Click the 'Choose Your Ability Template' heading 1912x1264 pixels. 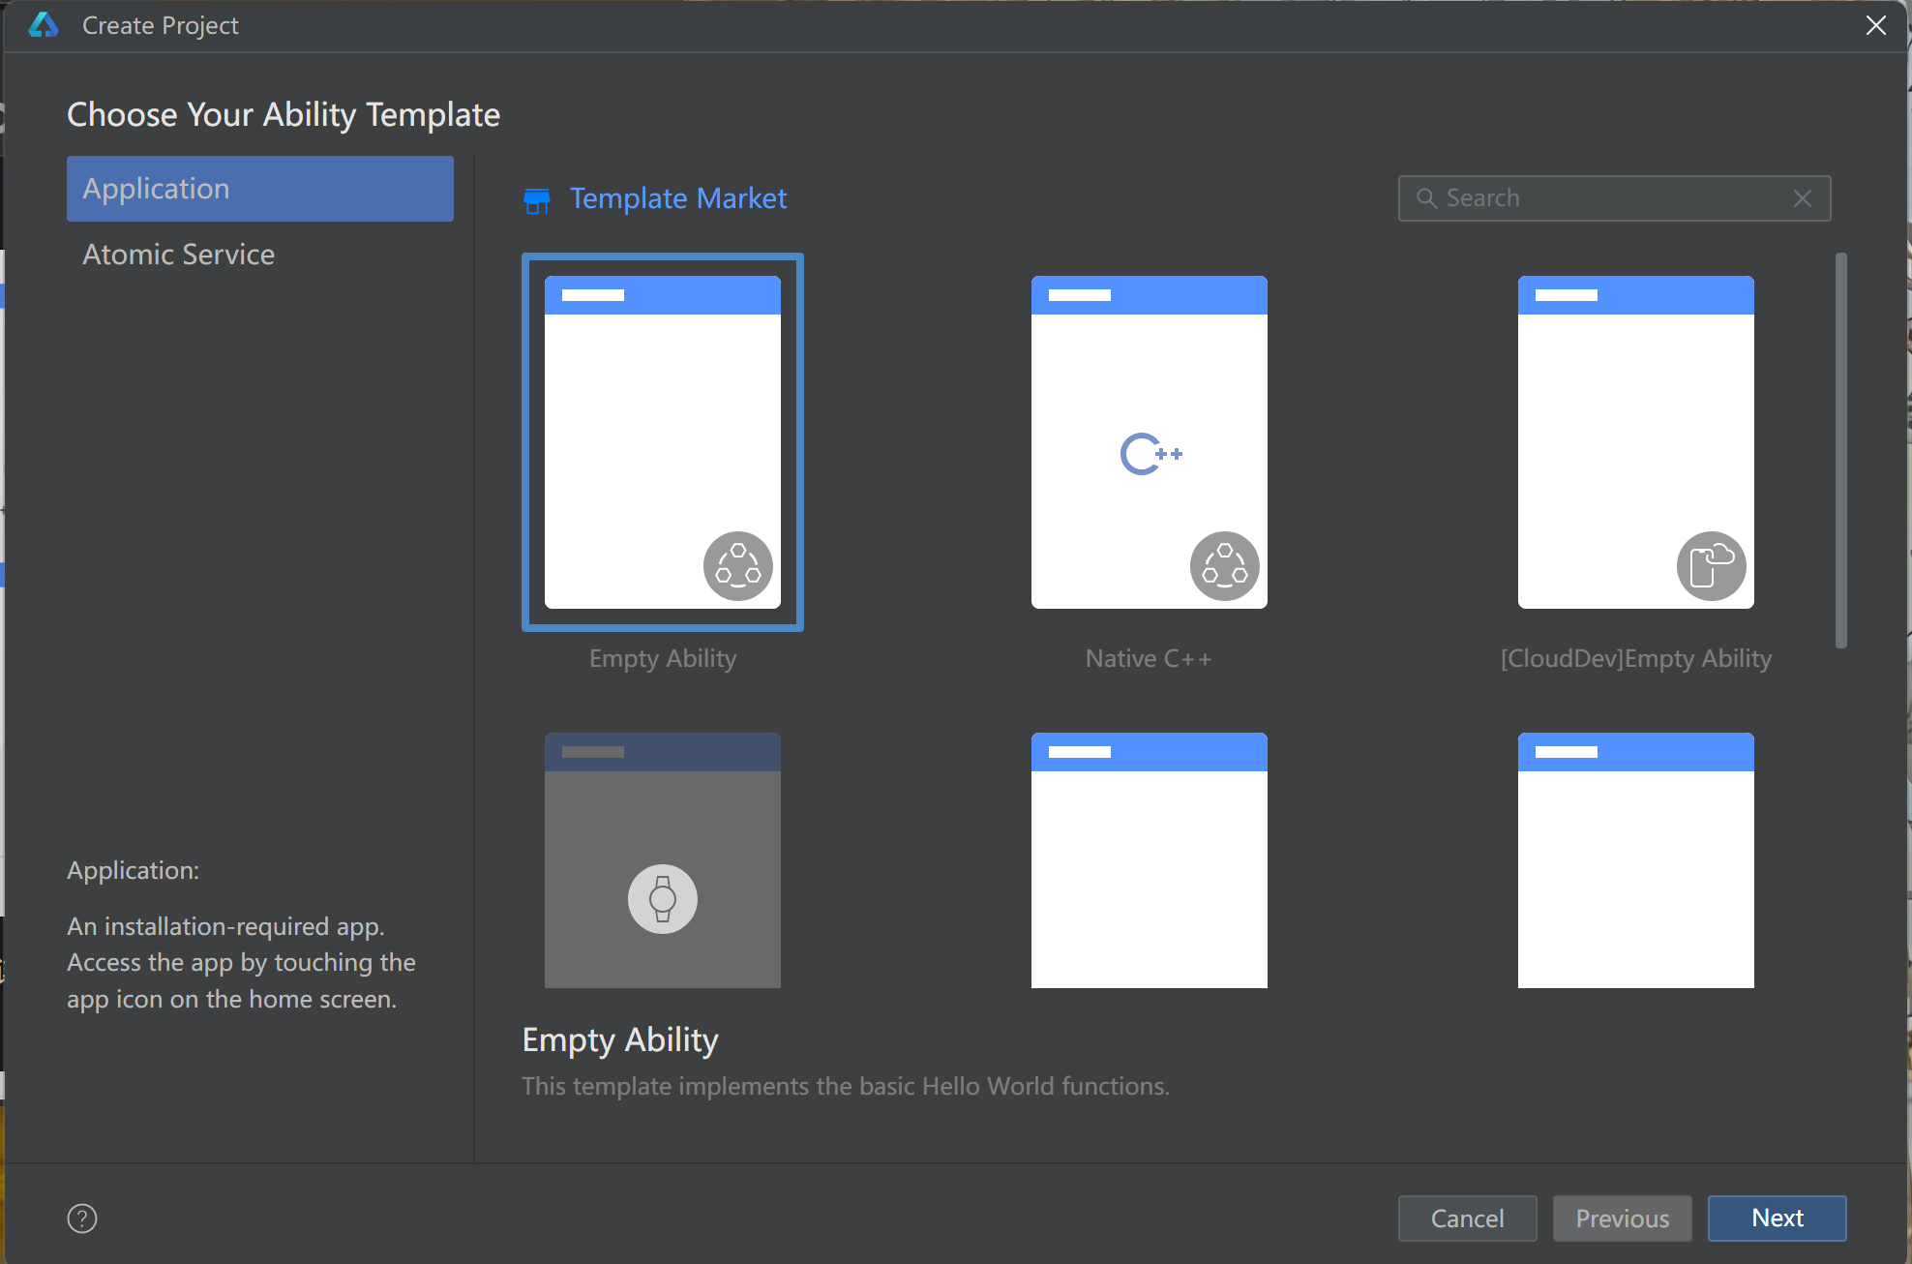click(284, 115)
